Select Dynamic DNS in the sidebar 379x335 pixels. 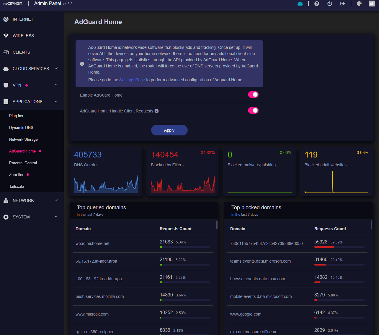point(21,127)
